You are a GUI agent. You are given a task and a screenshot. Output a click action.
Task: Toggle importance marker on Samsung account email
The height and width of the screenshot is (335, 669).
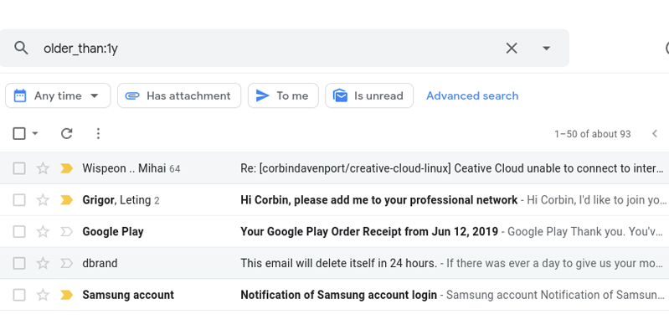[66, 295]
